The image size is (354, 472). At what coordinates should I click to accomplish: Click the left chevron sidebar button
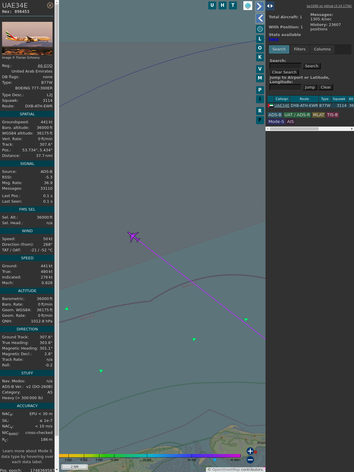point(260,18)
